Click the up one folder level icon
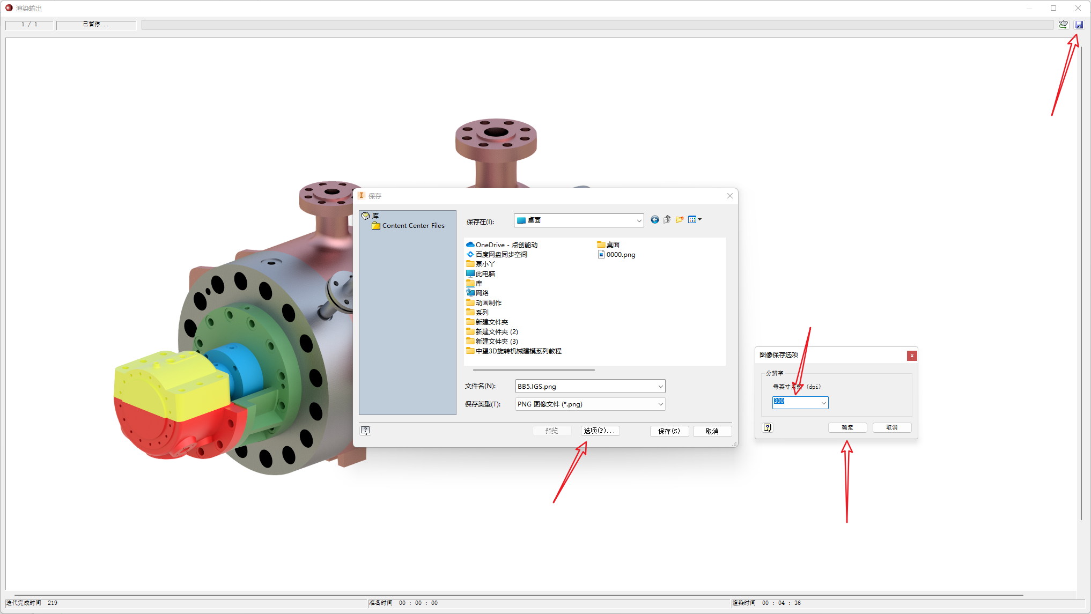 click(667, 220)
